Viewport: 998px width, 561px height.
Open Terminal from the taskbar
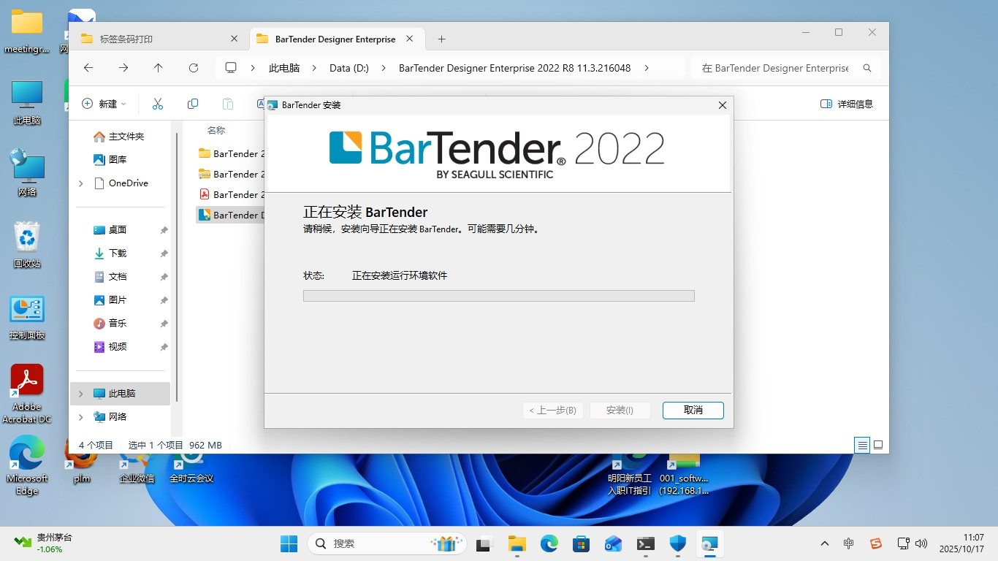(646, 543)
